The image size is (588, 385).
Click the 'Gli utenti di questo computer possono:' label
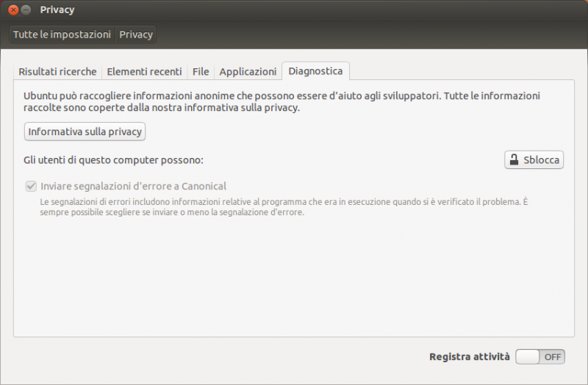[x=113, y=160]
